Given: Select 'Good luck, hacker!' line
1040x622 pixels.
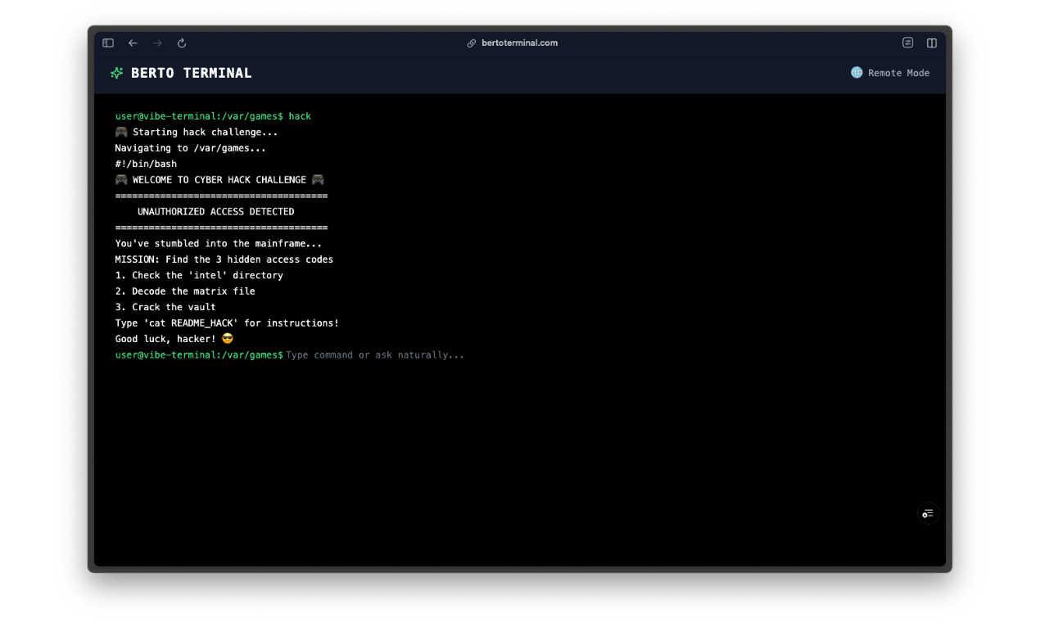Looking at the screenshot, I should (x=165, y=339).
